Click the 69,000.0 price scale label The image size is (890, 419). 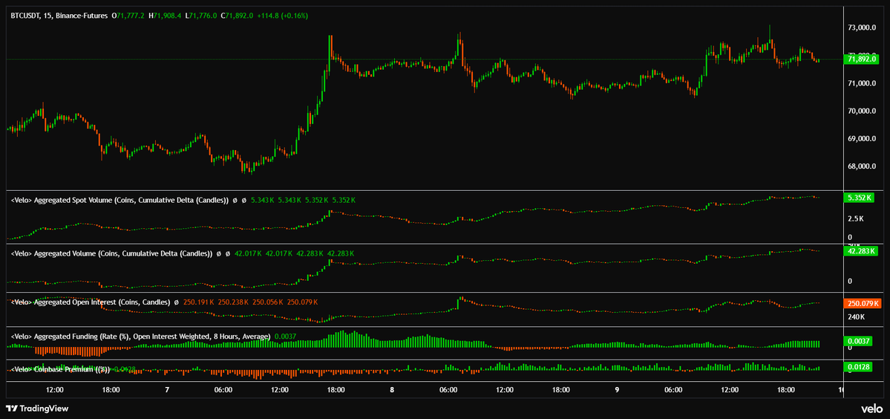click(x=863, y=139)
